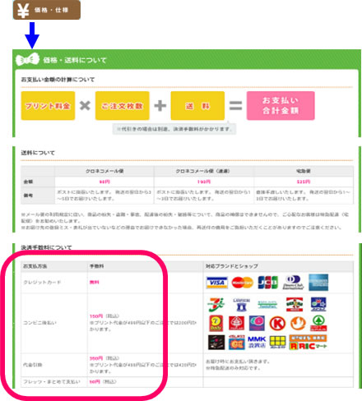362x401 pixels.
Task: Click the 価格・送料について green header
Action: click(x=187, y=60)
